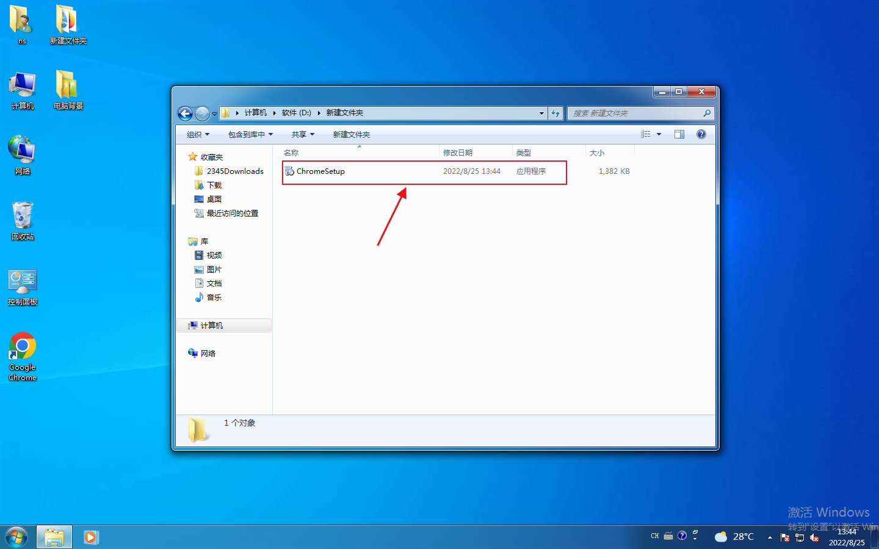Click the 28°C weather widget on the taskbar
The width and height of the screenshot is (879, 549).
click(734, 537)
